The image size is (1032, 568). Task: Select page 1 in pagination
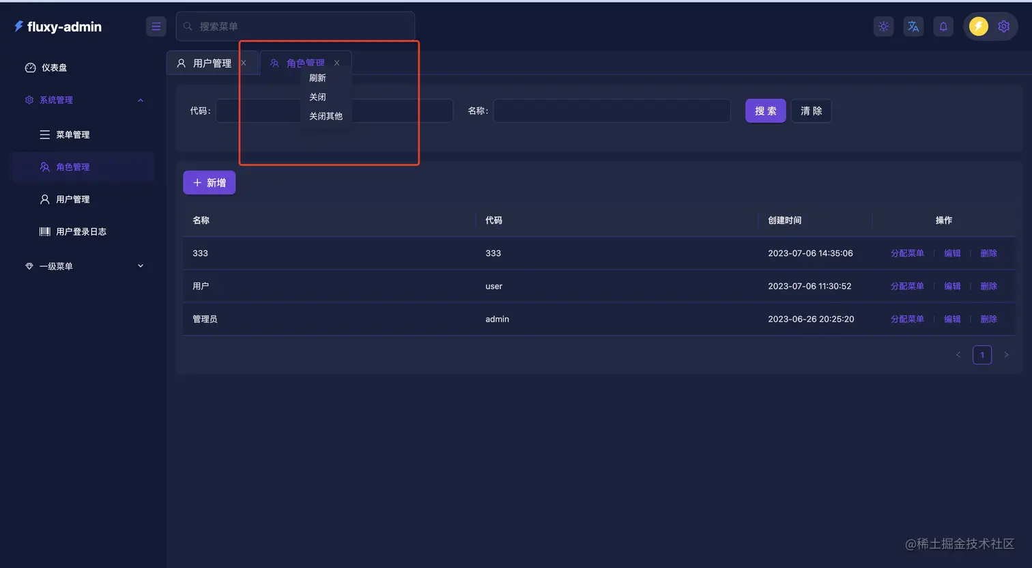(x=982, y=354)
